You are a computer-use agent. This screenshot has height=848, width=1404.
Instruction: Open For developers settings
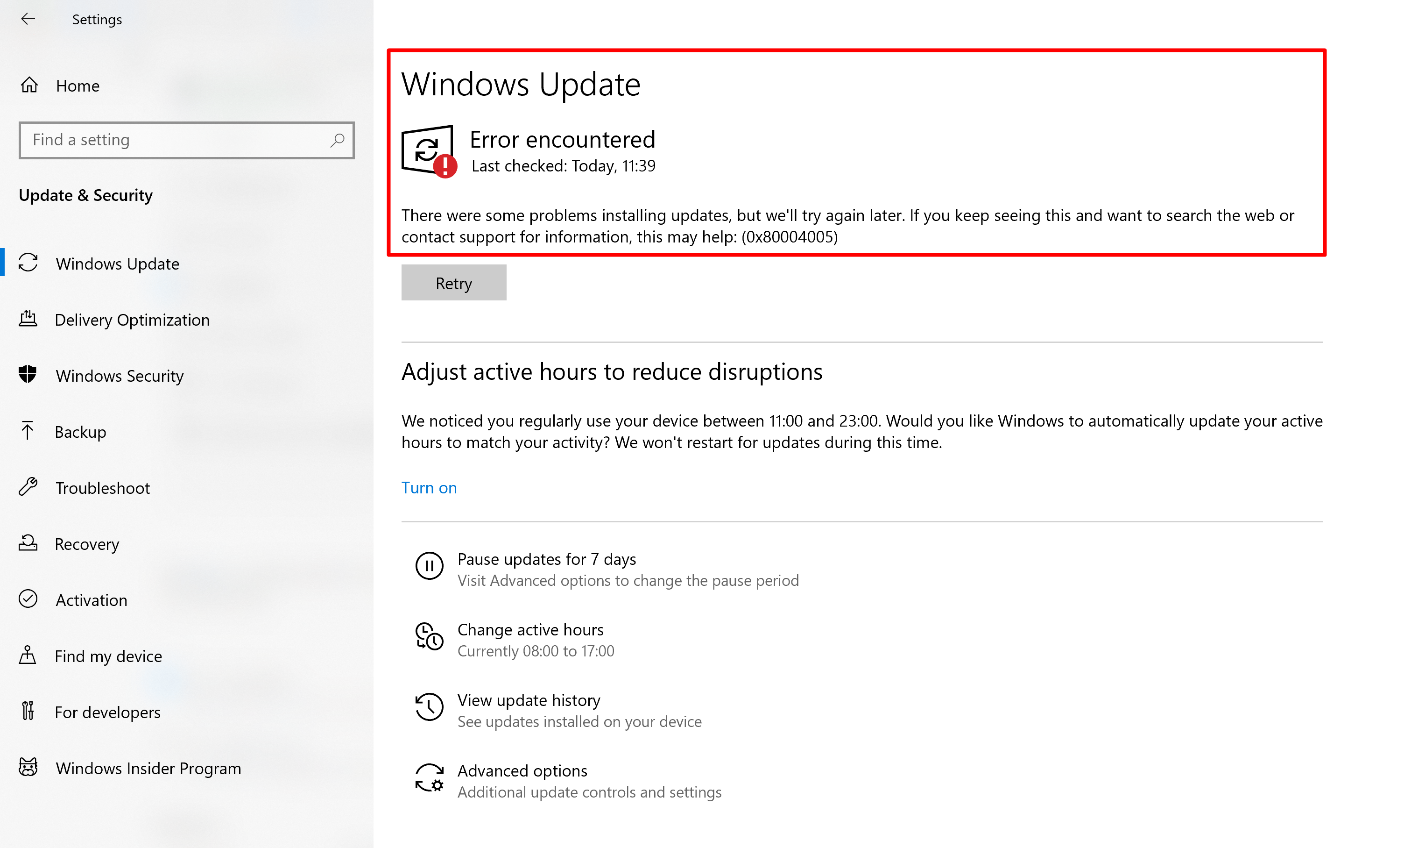point(107,713)
